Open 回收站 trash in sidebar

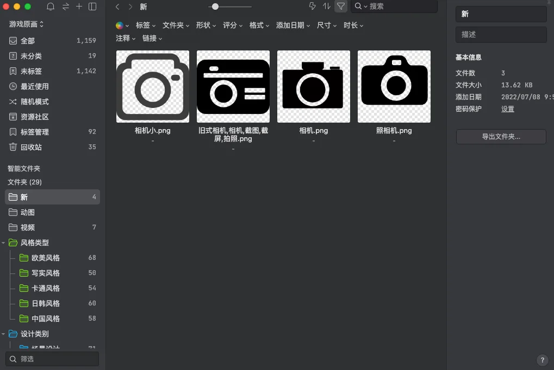click(x=31, y=147)
